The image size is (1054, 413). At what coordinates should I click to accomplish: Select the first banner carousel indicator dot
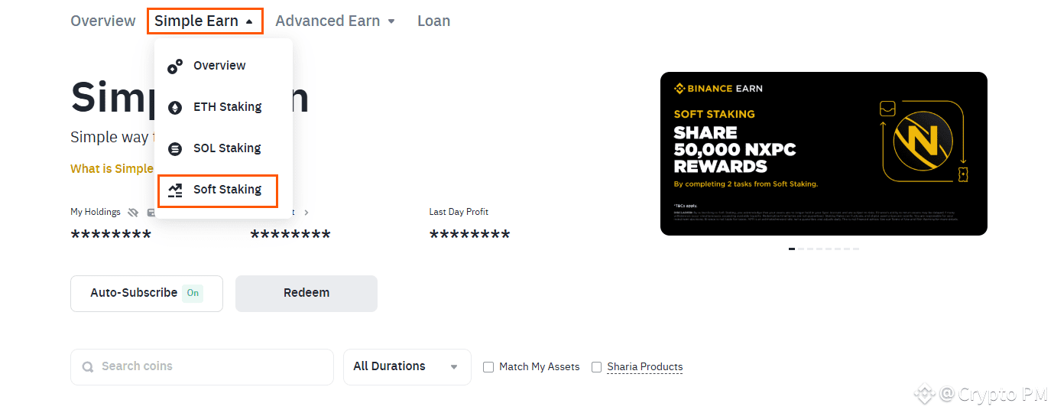coord(792,249)
